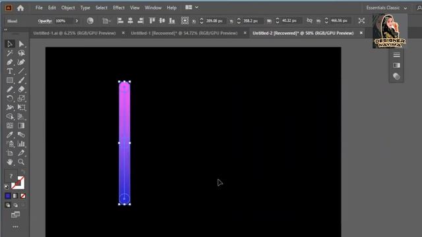Swap fill and stroke colors

coord(23,172)
